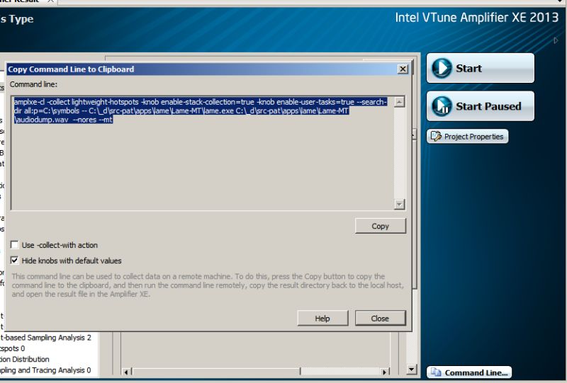This screenshot has height=383, width=567.
Task: Click the Project Properties pencil icon
Action: pyautogui.click(x=436, y=136)
